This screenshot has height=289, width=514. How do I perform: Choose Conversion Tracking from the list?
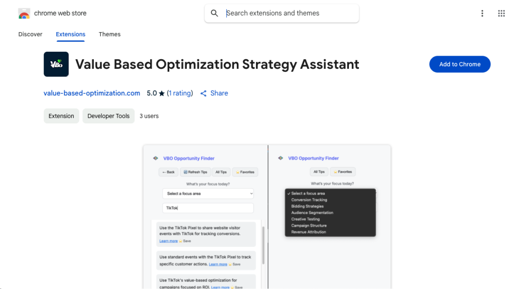point(309,200)
